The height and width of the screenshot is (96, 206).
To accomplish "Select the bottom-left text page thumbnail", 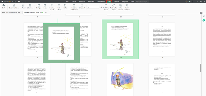I will pyautogui.click(x=37, y=80).
